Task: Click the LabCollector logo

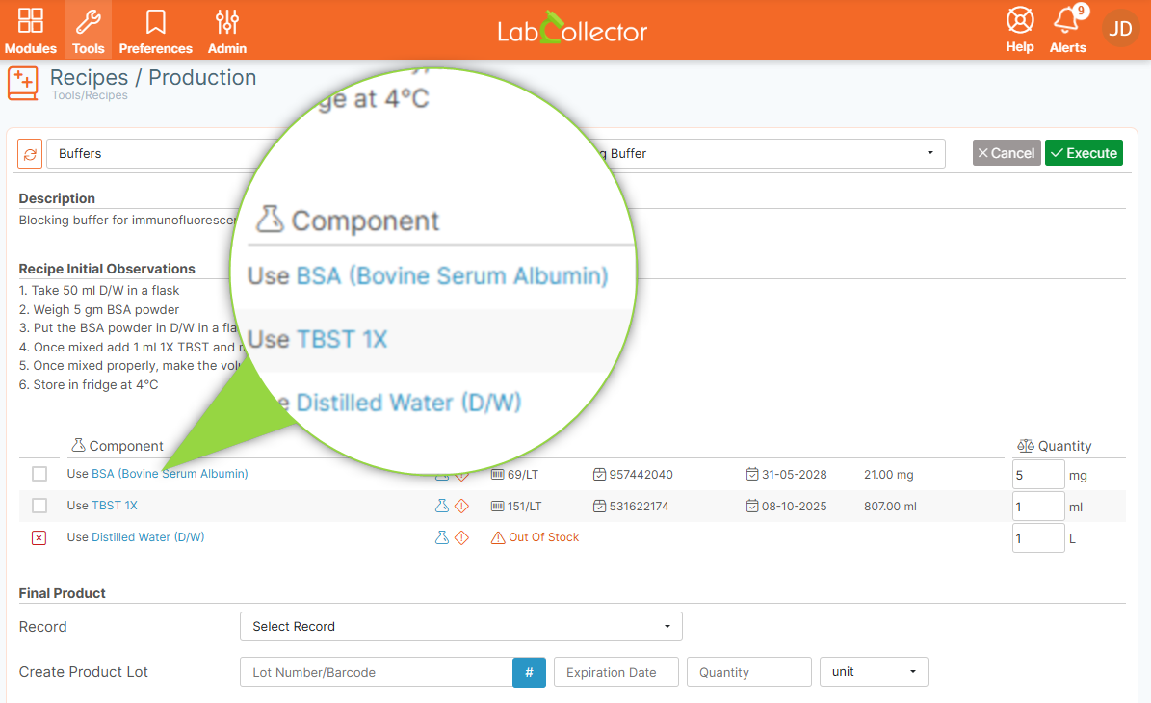Action: pos(572,29)
